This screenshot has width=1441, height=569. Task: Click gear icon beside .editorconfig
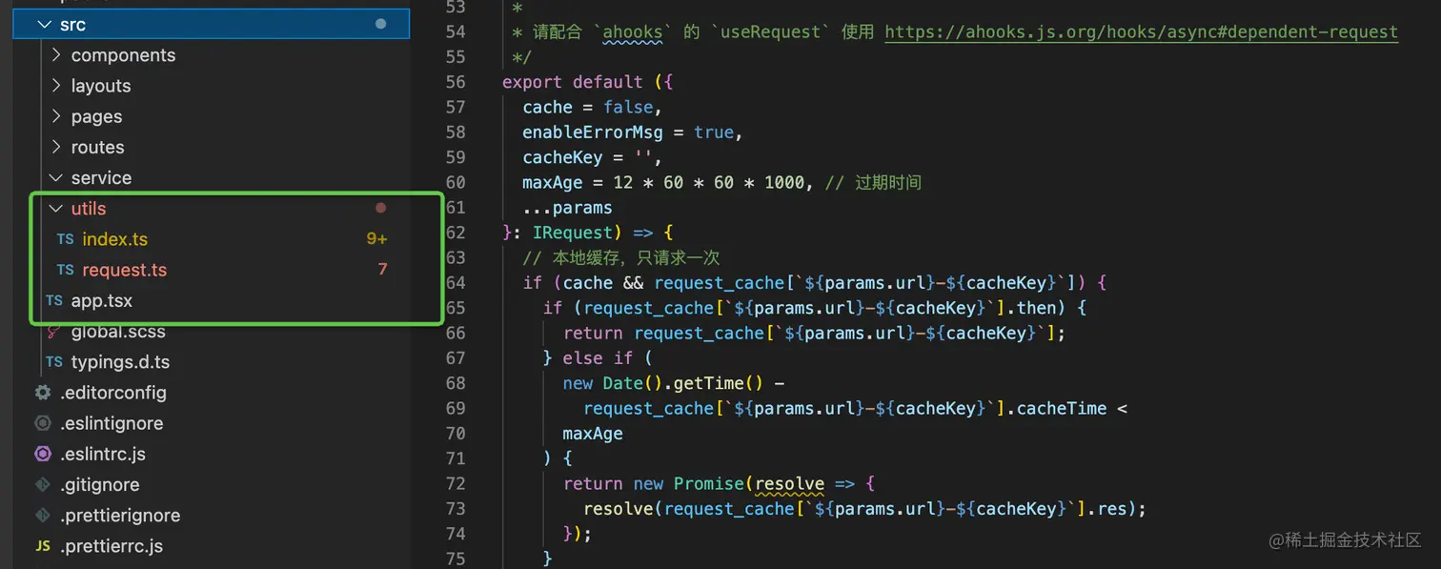pos(42,393)
